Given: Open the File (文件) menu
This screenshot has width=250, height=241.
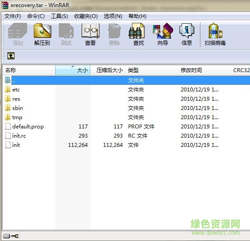Looking at the screenshot, I should (13, 16).
